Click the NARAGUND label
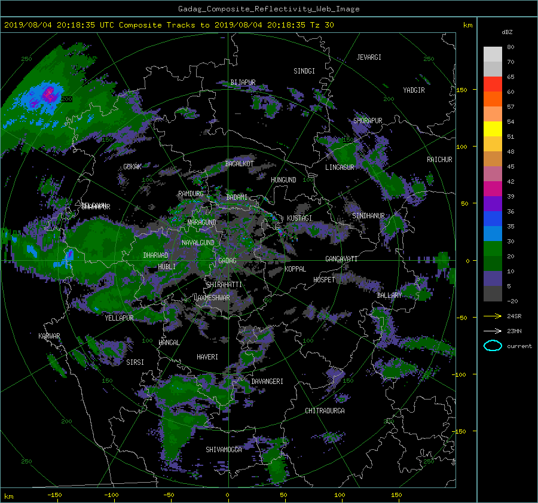Image resolution: width=538 pixels, height=503 pixels. pyautogui.click(x=202, y=222)
